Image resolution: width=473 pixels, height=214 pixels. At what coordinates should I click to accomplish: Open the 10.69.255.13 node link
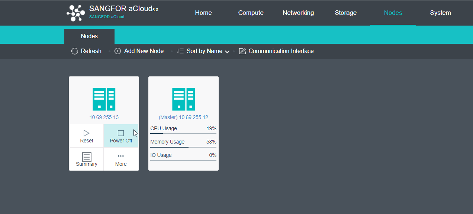[x=104, y=117]
